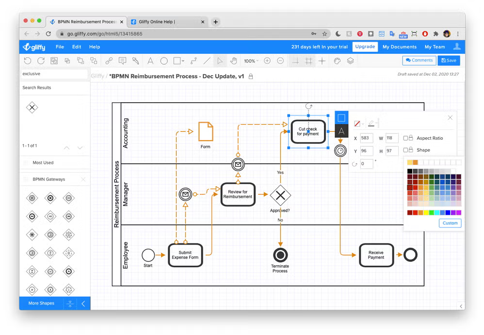Click the exclusive gateway search result shape

click(32, 107)
